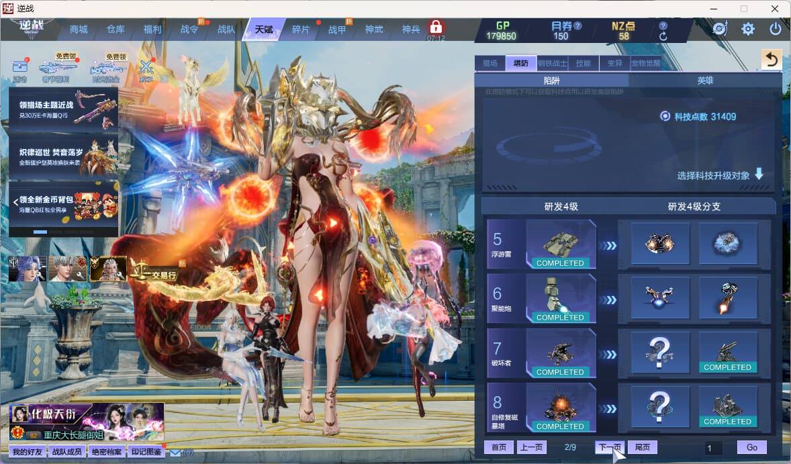Select second branch of 浮游雷 row
Viewport: 791px width, 464px height.
pos(727,244)
